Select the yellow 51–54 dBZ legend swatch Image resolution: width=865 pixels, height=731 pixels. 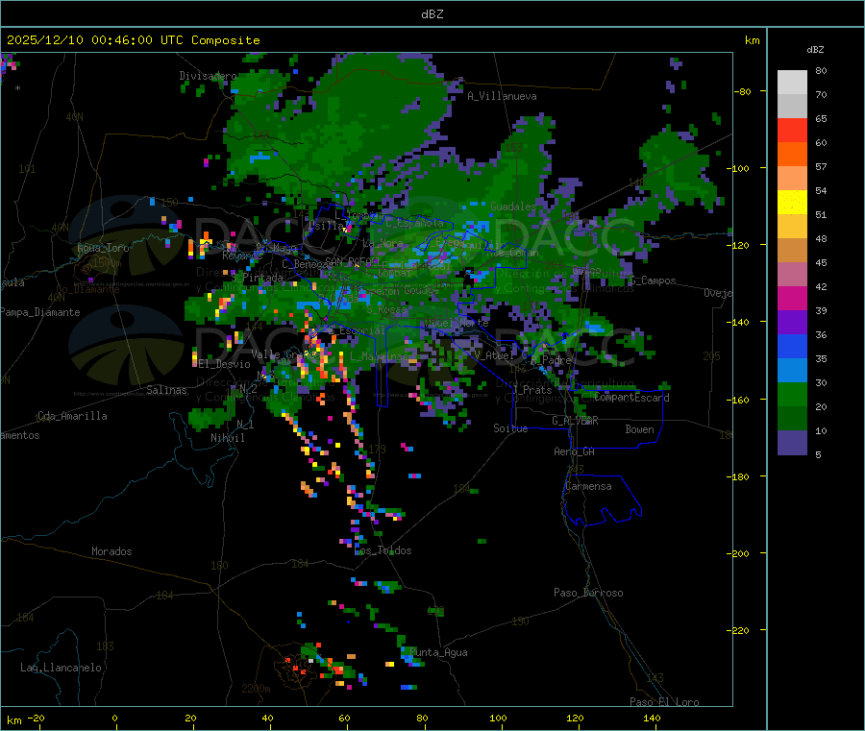(792, 203)
